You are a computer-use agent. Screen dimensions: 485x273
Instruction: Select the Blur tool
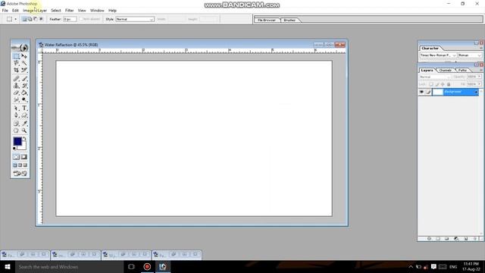coord(16,99)
